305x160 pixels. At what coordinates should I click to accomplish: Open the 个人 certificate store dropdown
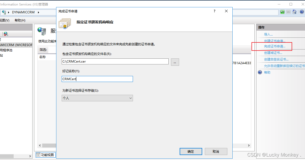[x=97, y=98]
